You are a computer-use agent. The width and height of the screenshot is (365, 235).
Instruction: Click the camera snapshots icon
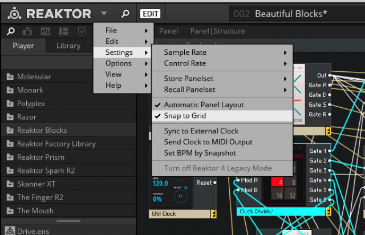click(x=28, y=31)
